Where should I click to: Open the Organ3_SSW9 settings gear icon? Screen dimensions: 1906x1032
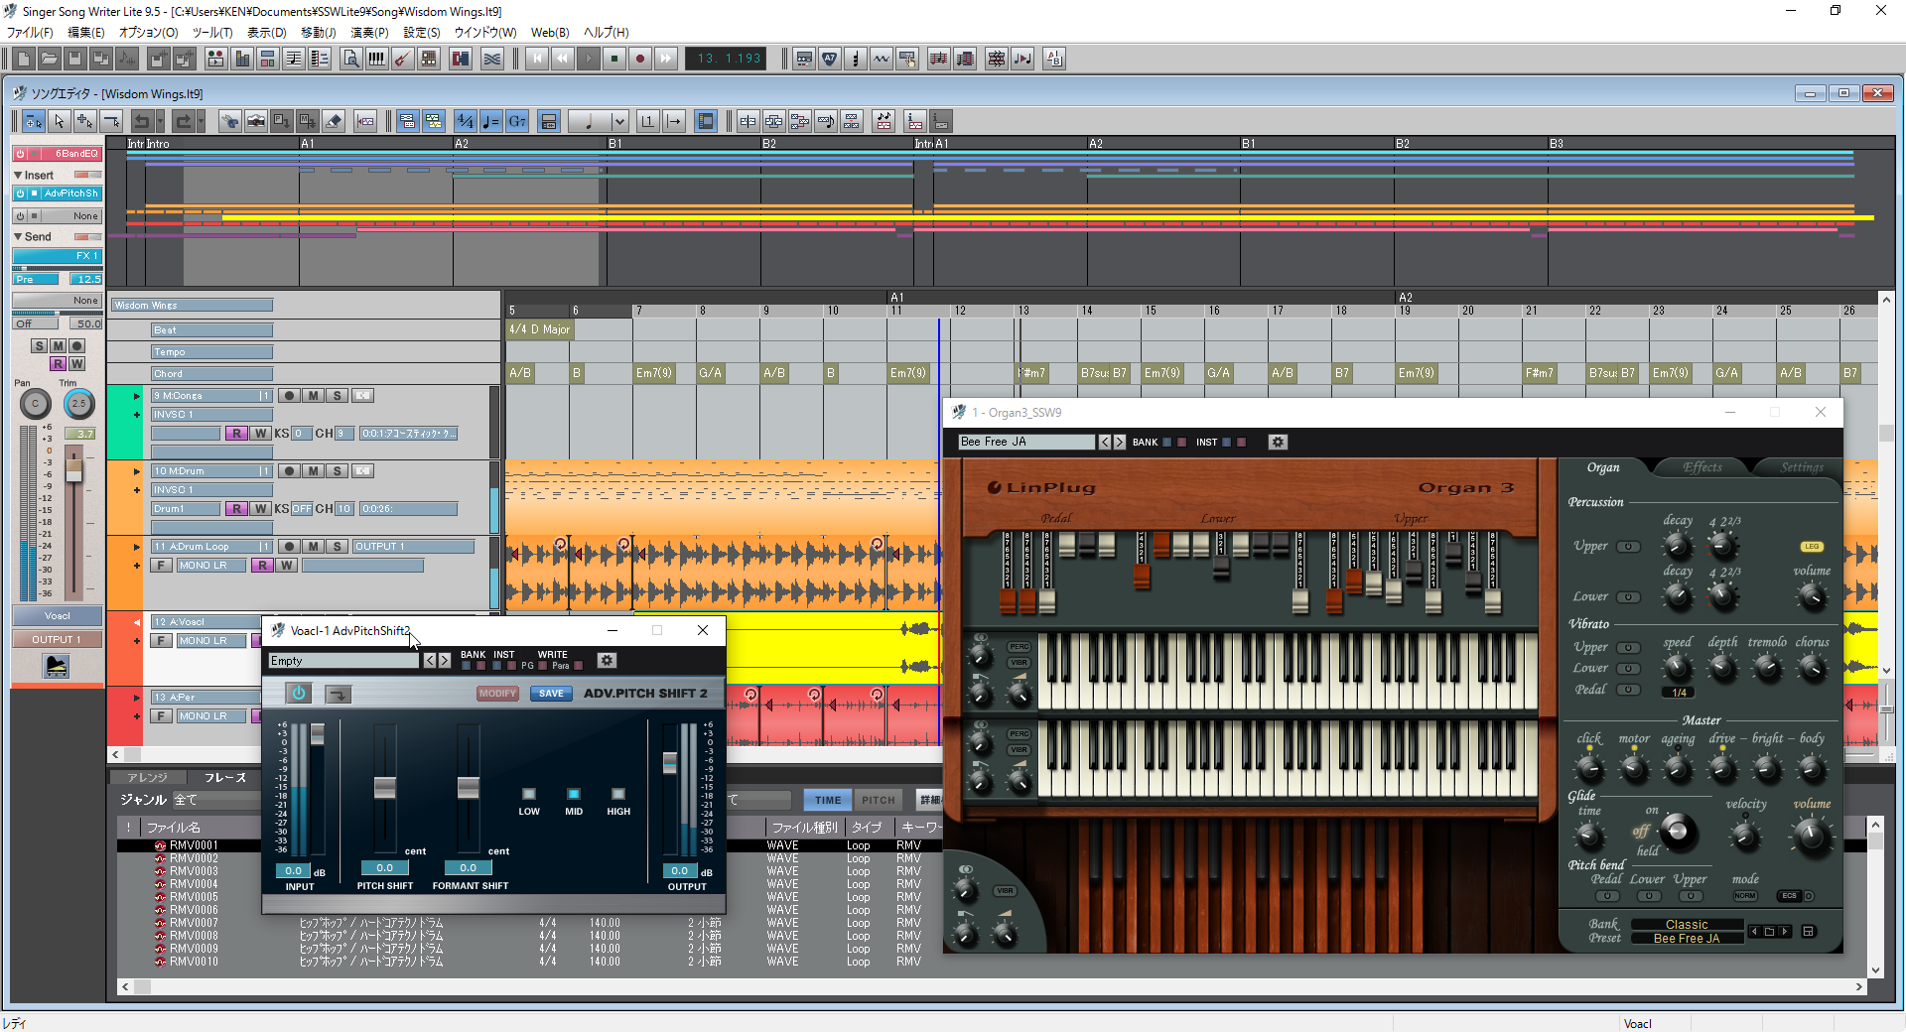(1278, 442)
